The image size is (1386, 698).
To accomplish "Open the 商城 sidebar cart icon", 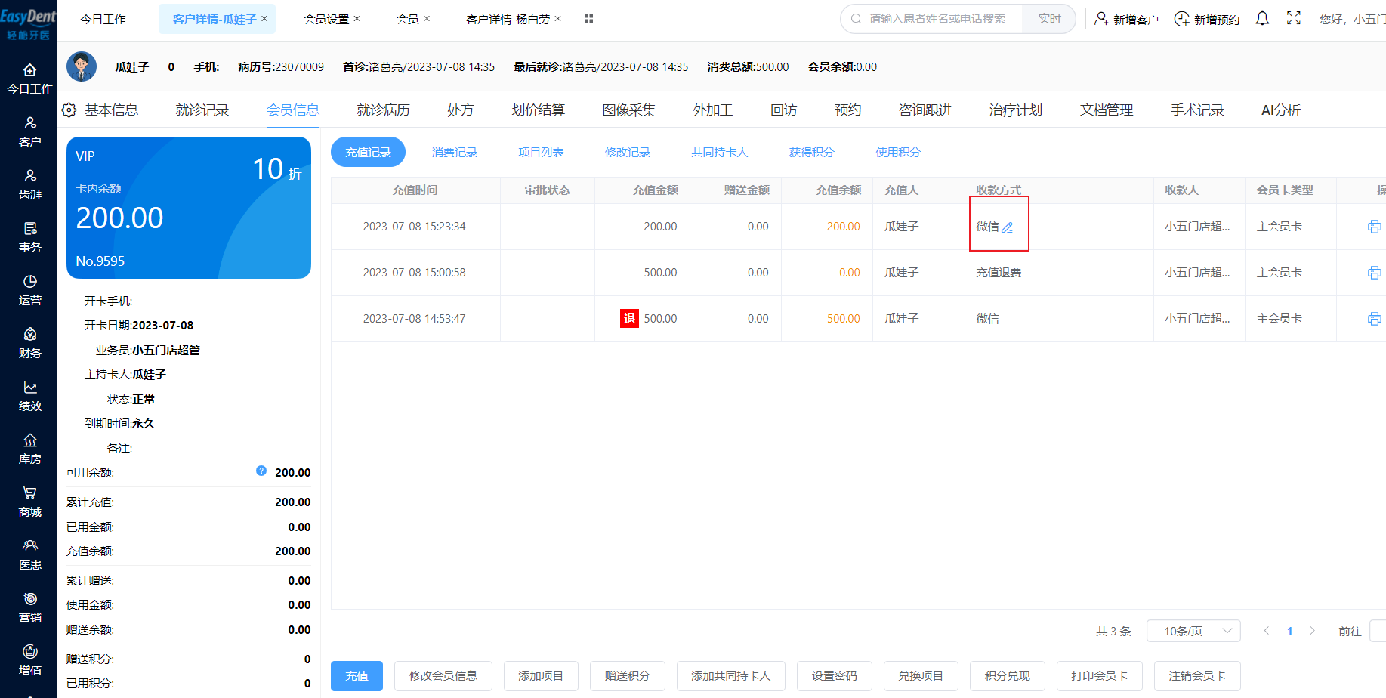I will tap(29, 493).
